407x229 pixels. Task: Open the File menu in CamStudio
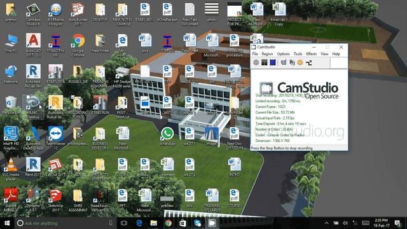coord(255,53)
